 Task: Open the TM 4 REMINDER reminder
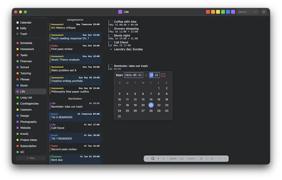75,116
